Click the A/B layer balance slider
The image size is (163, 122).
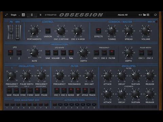pos(32,15)
